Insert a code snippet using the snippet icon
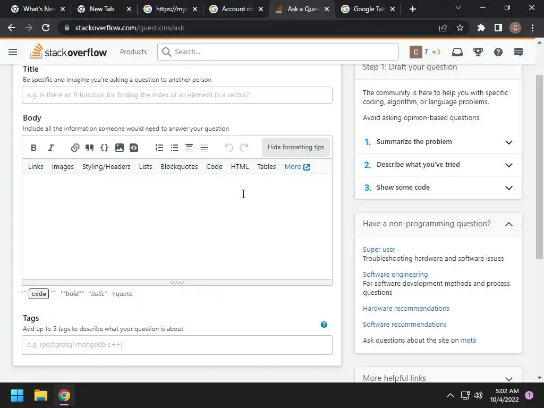 tap(134, 148)
